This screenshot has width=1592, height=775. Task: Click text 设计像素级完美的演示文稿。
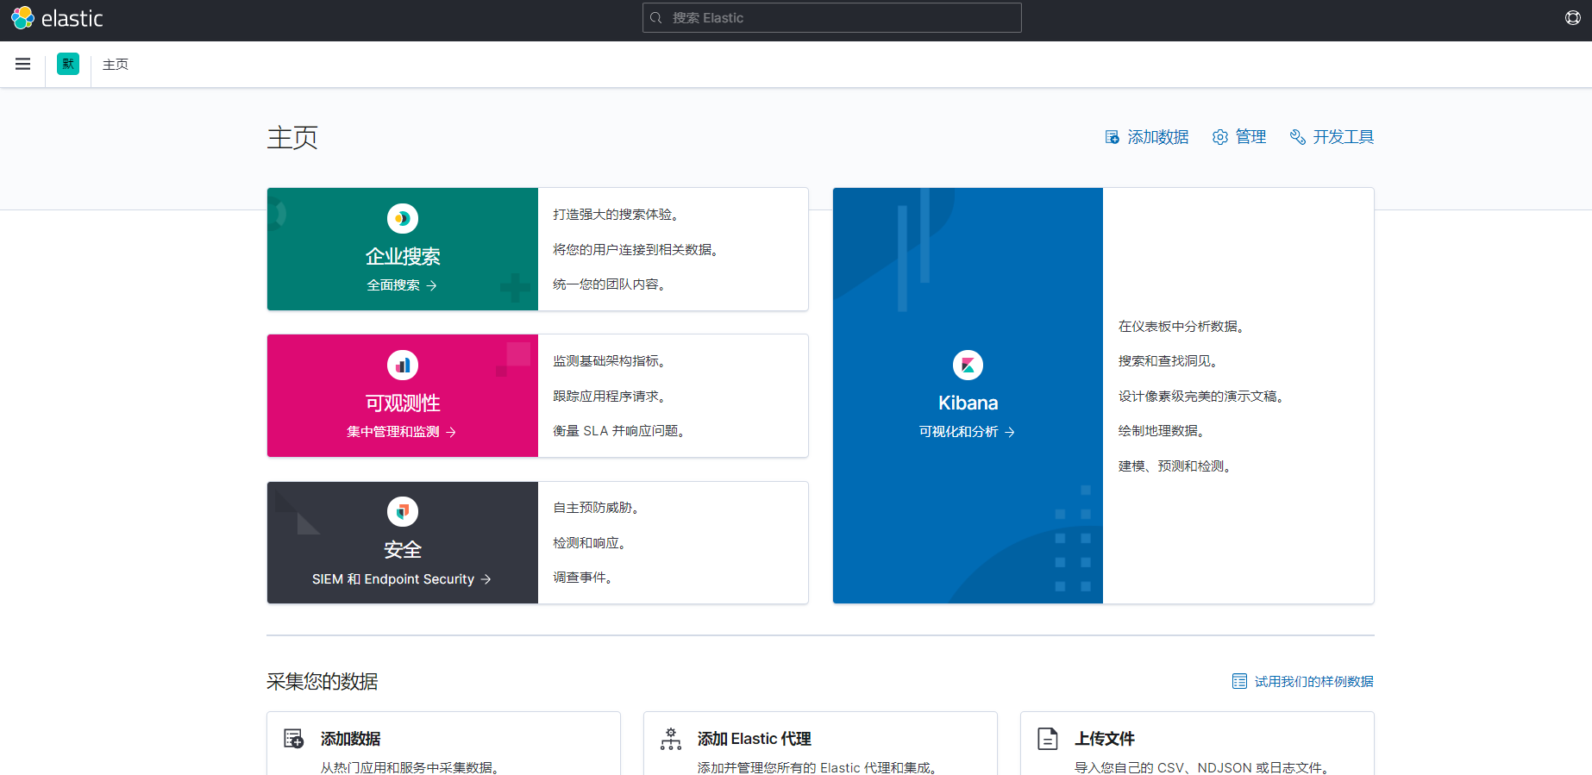click(1204, 397)
